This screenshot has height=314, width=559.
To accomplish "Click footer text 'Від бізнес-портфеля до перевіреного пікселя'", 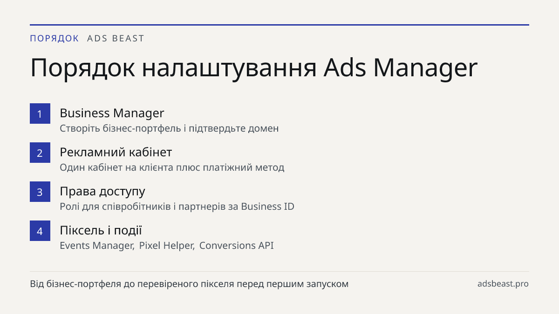I will pos(132,284).
